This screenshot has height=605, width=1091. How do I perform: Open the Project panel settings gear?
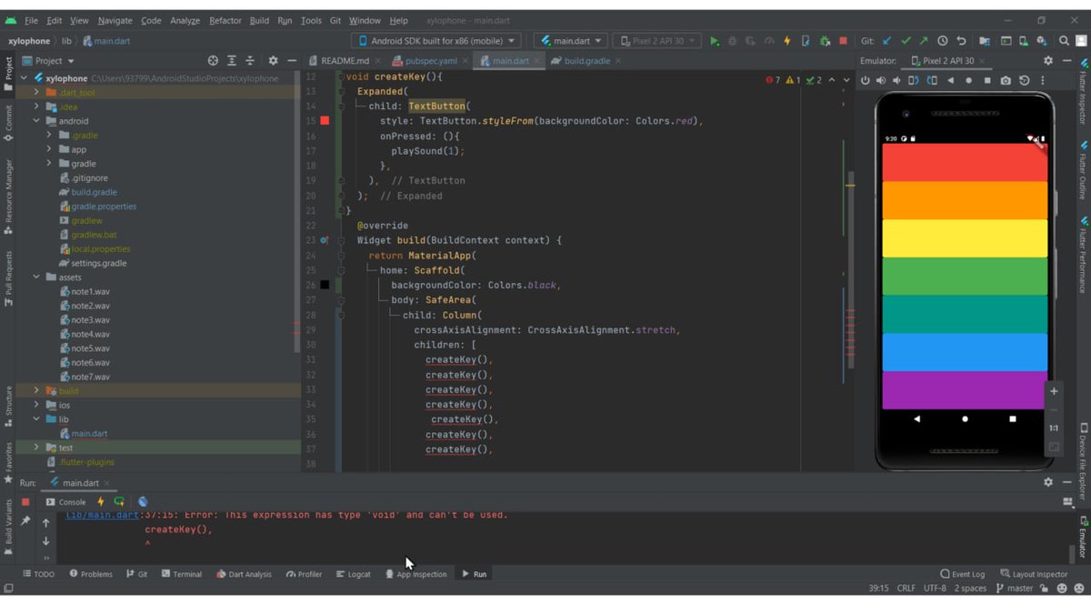click(273, 61)
